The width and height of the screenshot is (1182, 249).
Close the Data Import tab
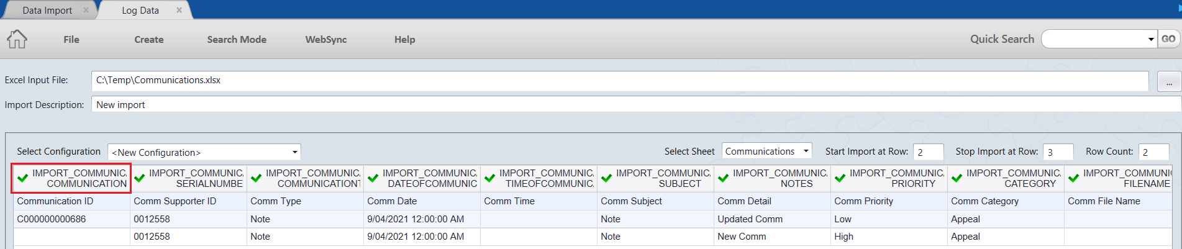click(x=86, y=10)
